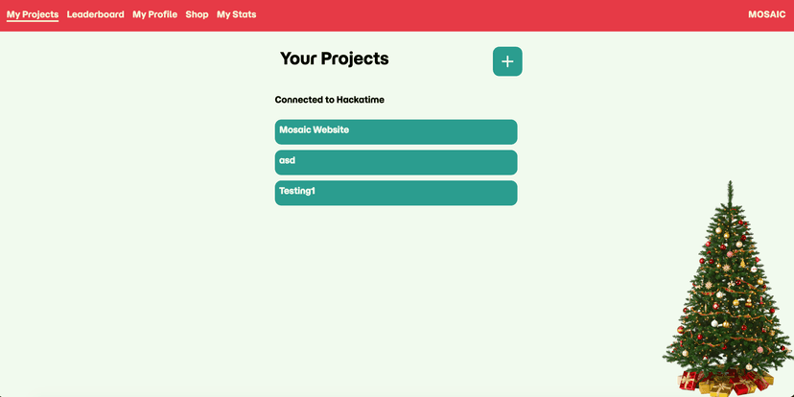Click the Testing1 project title label
The width and height of the screenshot is (794, 397).
point(297,191)
